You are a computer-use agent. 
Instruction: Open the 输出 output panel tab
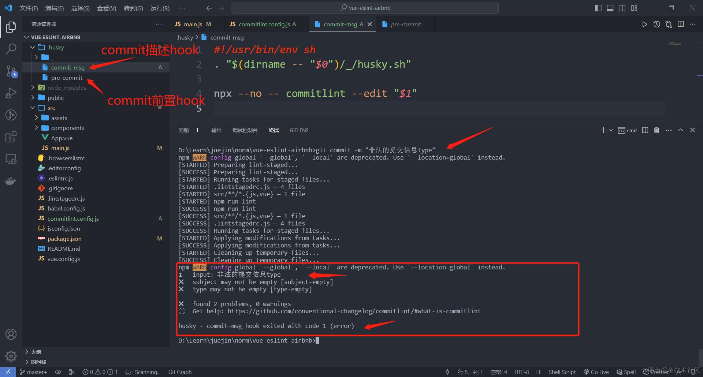(x=216, y=130)
